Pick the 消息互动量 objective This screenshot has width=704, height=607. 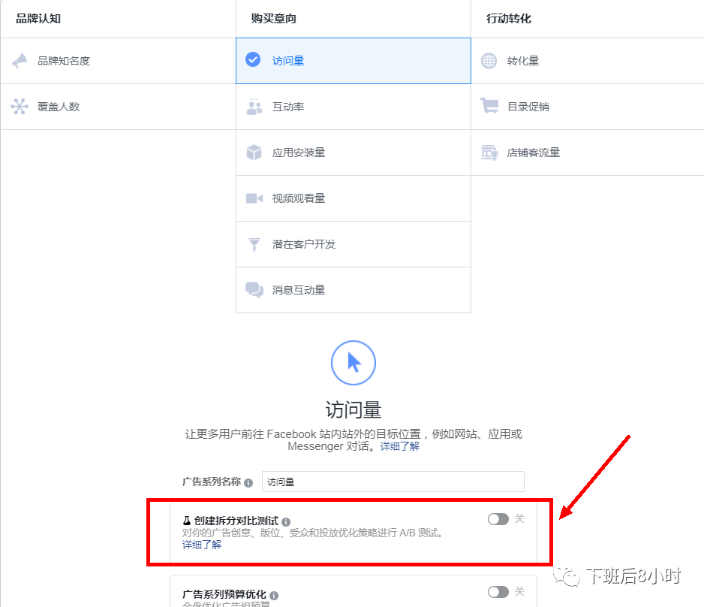tap(354, 290)
